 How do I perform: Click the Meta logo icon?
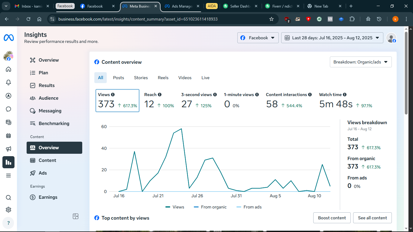pyautogui.click(x=8, y=38)
